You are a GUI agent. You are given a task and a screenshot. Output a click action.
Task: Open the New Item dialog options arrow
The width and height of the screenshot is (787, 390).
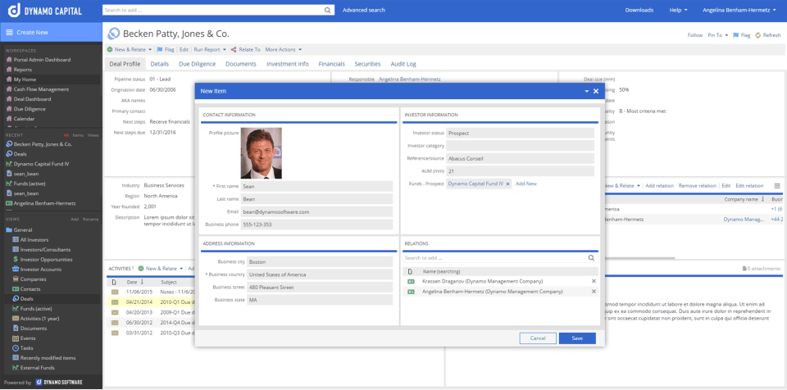click(587, 91)
